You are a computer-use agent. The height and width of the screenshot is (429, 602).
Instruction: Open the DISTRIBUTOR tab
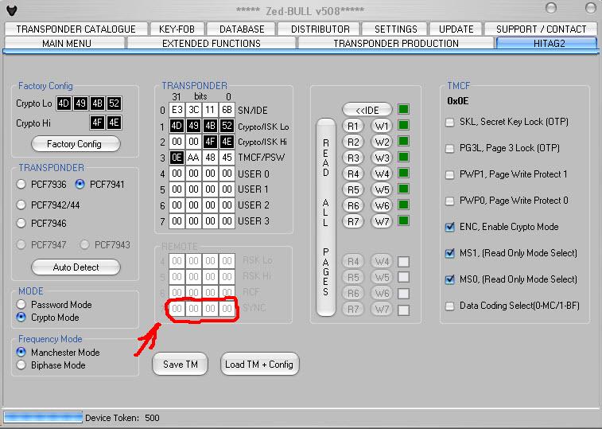320,29
